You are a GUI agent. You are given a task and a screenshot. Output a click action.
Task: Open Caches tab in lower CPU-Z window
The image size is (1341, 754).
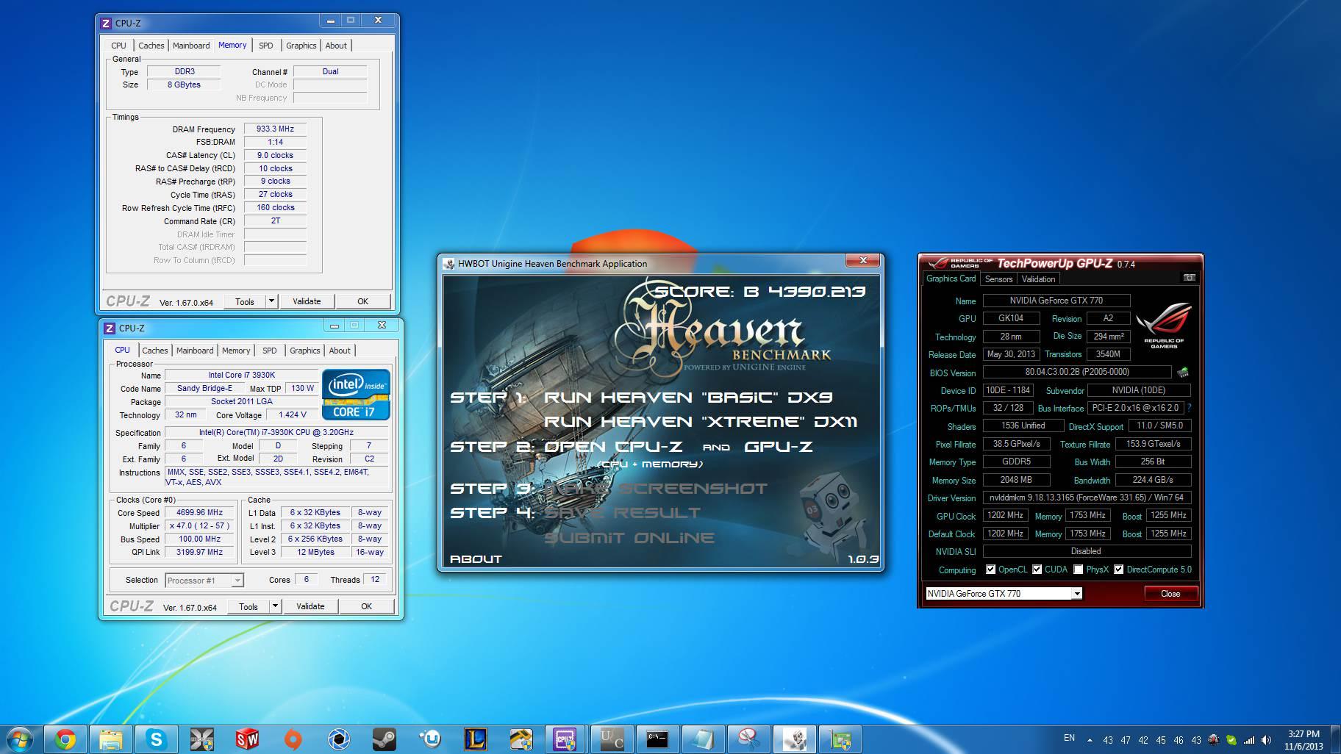click(x=155, y=351)
